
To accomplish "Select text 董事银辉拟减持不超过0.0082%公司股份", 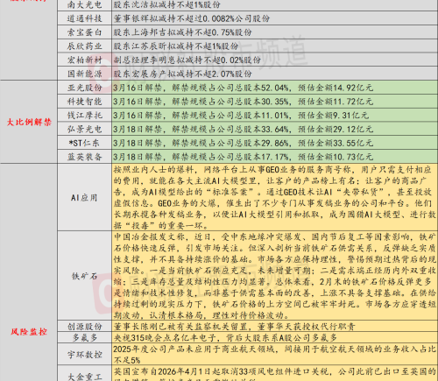I will [x=192, y=18].
